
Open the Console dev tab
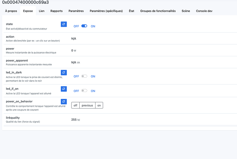(204, 11)
